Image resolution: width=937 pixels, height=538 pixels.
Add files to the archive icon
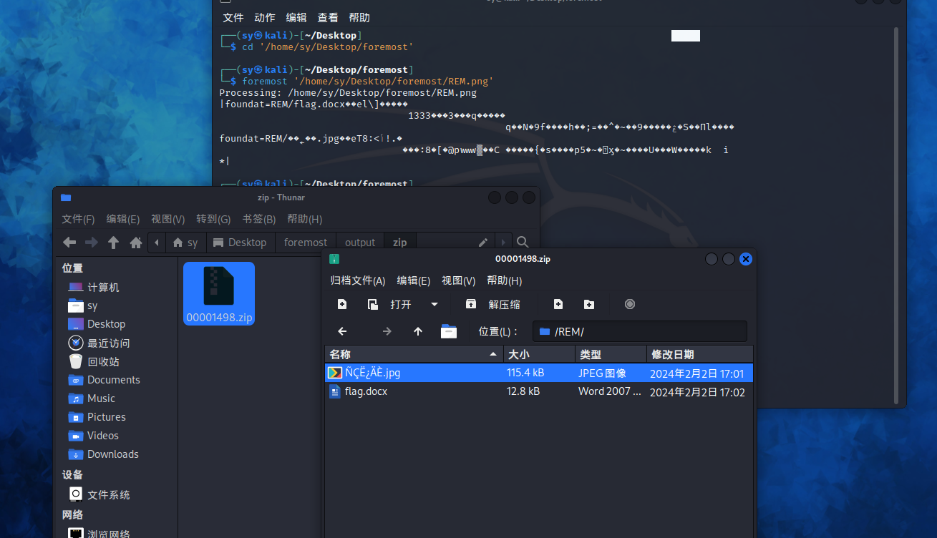558,304
